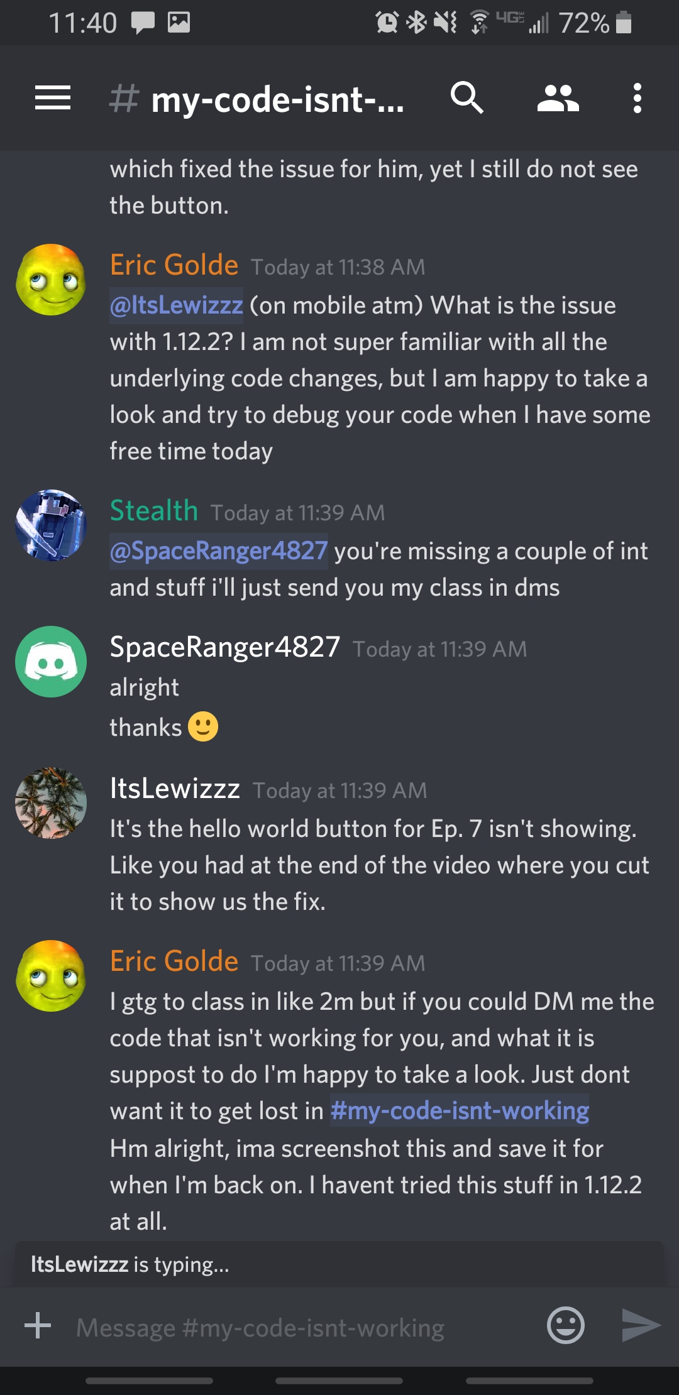Viewport: 679px width, 1395px height.
Task: Open the hamburger navigation menu
Action: pos(53,98)
